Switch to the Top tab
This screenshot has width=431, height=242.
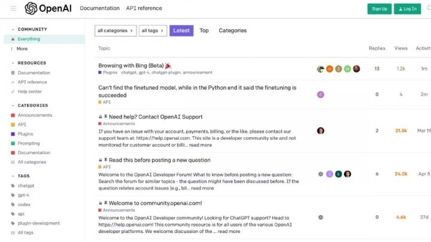[204, 30]
